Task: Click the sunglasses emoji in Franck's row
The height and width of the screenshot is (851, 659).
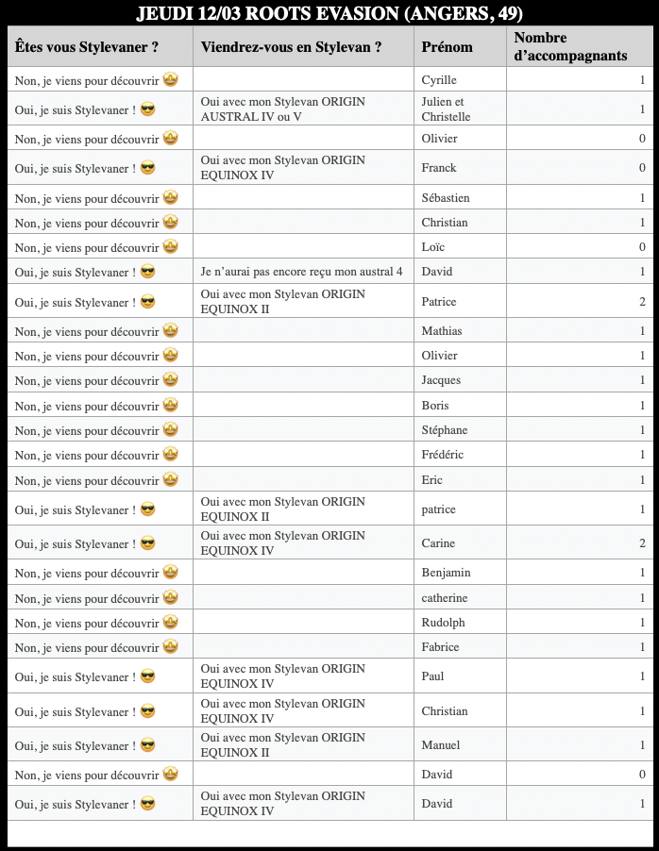Action: (147, 168)
